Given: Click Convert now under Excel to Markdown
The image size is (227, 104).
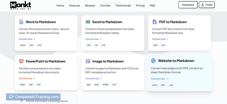Looking at the screenshot, I should (x=92, y=39).
